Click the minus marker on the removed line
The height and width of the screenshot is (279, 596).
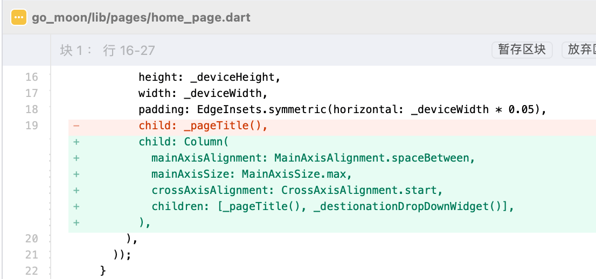coord(76,125)
